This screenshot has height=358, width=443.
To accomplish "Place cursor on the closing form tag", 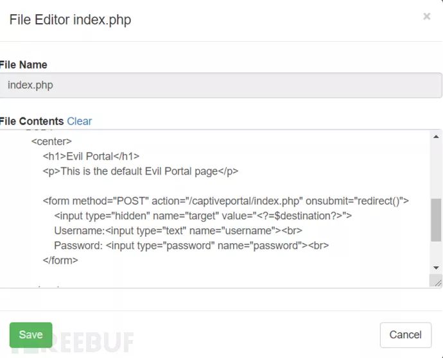I will 60,260.
